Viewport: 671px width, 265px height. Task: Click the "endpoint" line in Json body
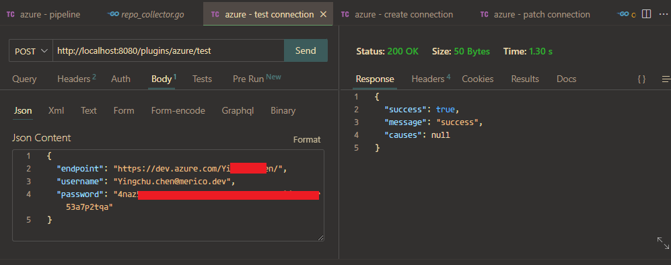point(171,169)
